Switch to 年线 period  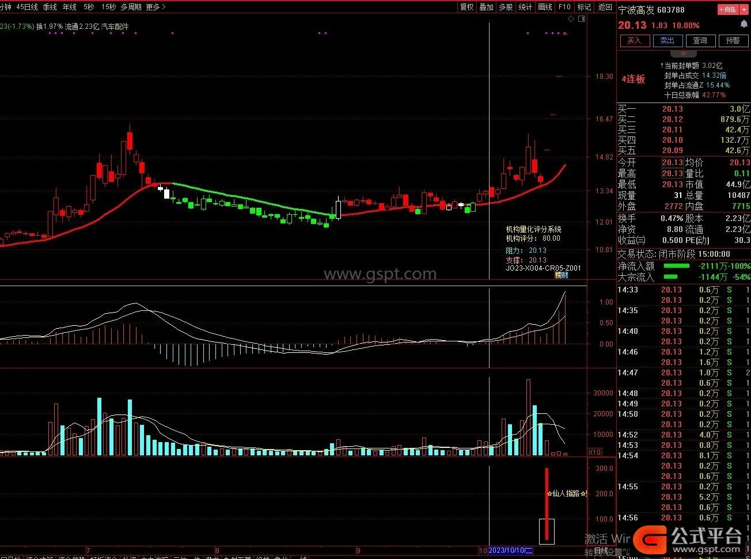tap(69, 7)
